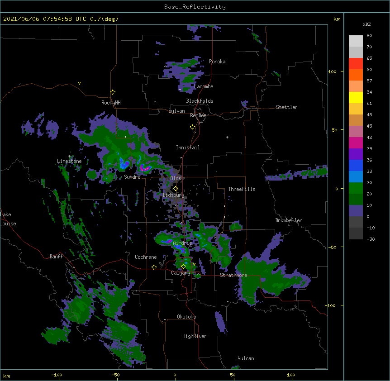Select the purple 39-36 dBZ legend swatch
The image size is (390, 381).
pyautogui.click(x=356, y=154)
